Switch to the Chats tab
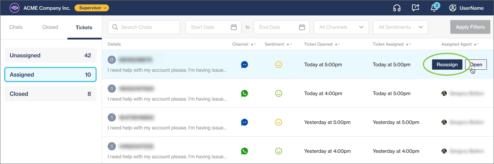 coord(16,27)
